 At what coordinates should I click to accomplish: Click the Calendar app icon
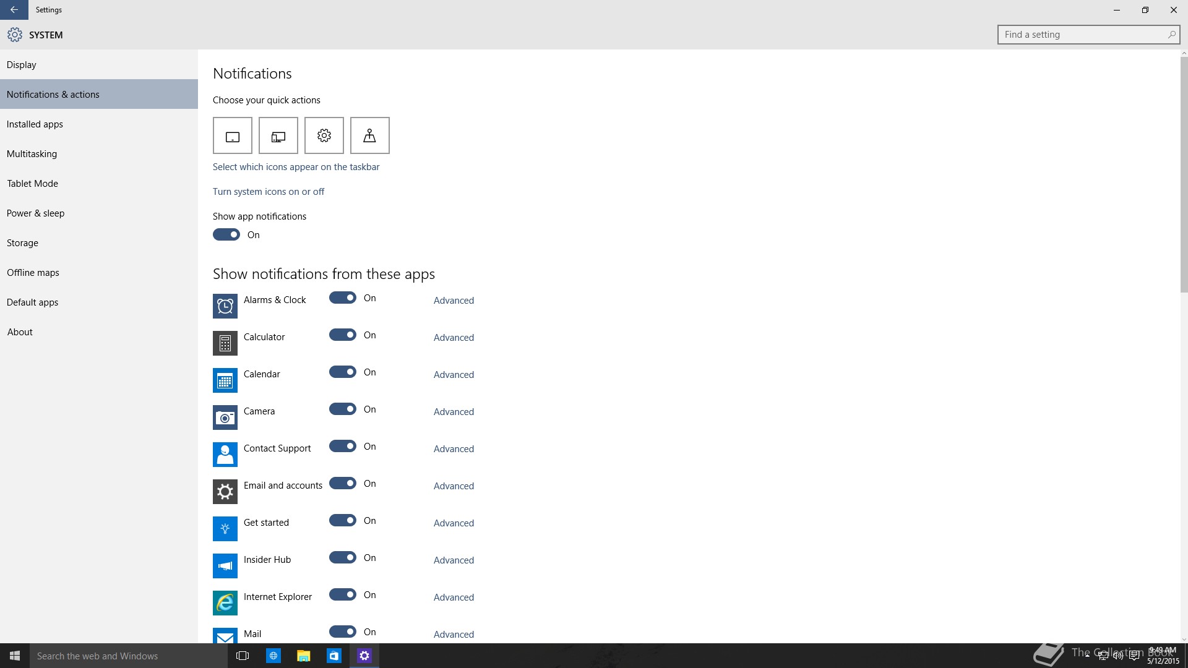pos(225,380)
